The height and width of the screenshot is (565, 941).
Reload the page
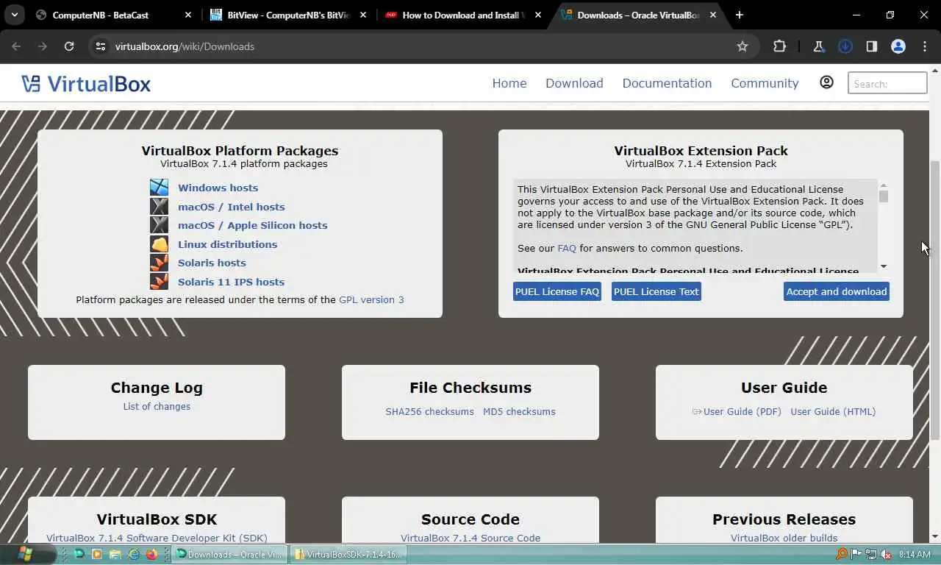[69, 46]
